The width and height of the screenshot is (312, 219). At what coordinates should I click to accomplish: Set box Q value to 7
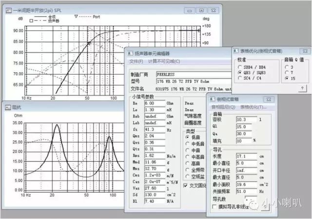[286, 72]
